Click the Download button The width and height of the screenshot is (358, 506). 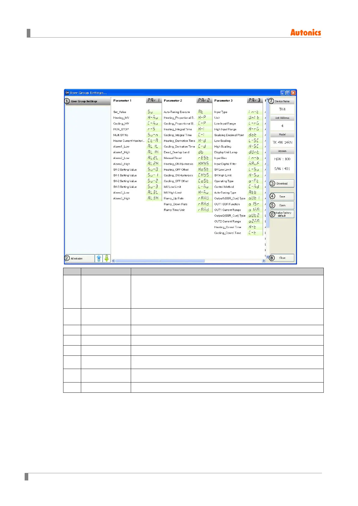(282, 183)
